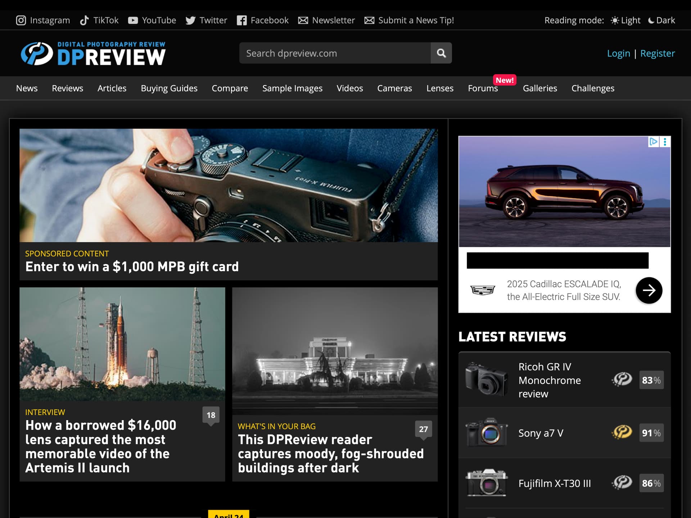This screenshot has width=691, height=518.
Task: Go to Articles section
Action: pyautogui.click(x=112, y=88)
